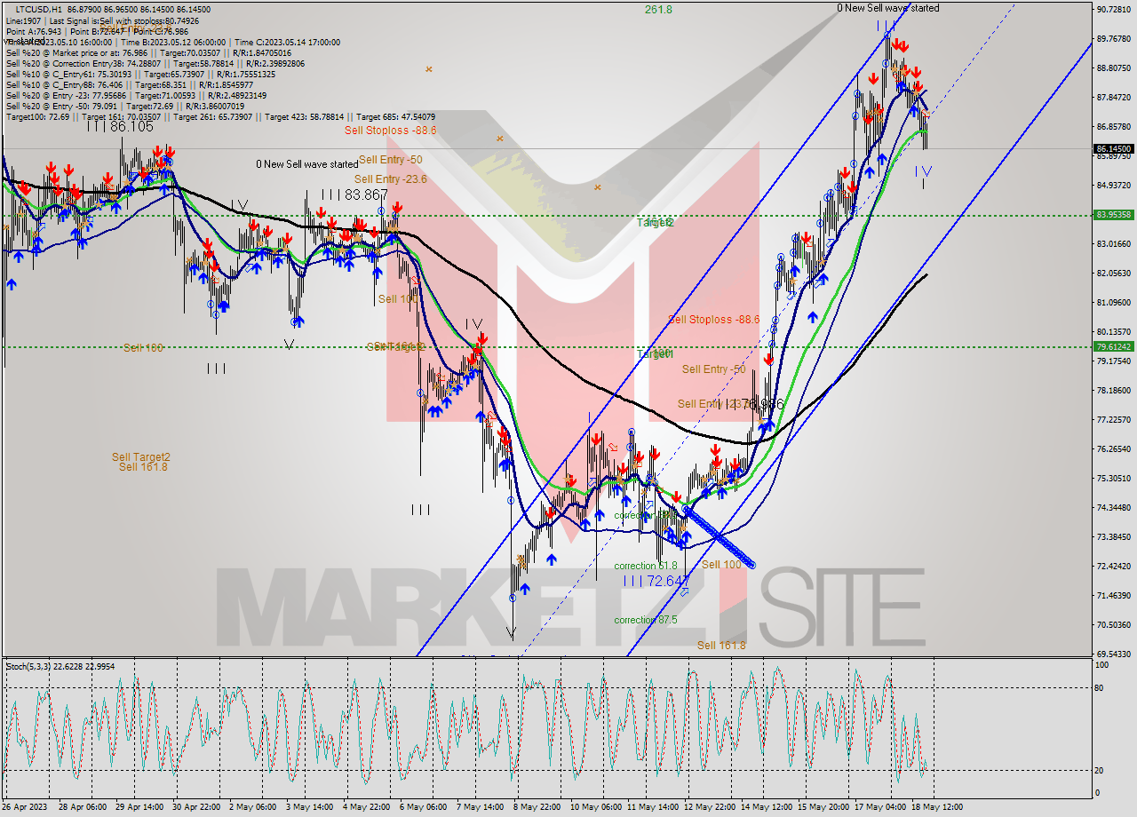Image resolution: width=1137 pixels, height=817 pixels.
Task: Click price axis value 72.42420
Action: coord(1114,566)
